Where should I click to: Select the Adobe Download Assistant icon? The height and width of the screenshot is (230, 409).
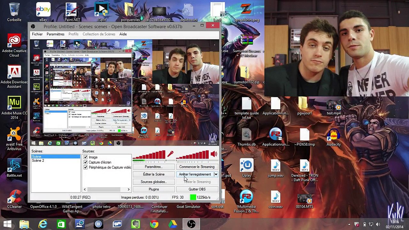(x=14, y=77)
